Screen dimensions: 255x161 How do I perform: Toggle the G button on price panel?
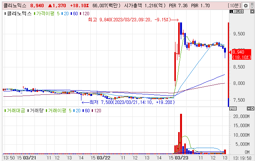(242, 11)
